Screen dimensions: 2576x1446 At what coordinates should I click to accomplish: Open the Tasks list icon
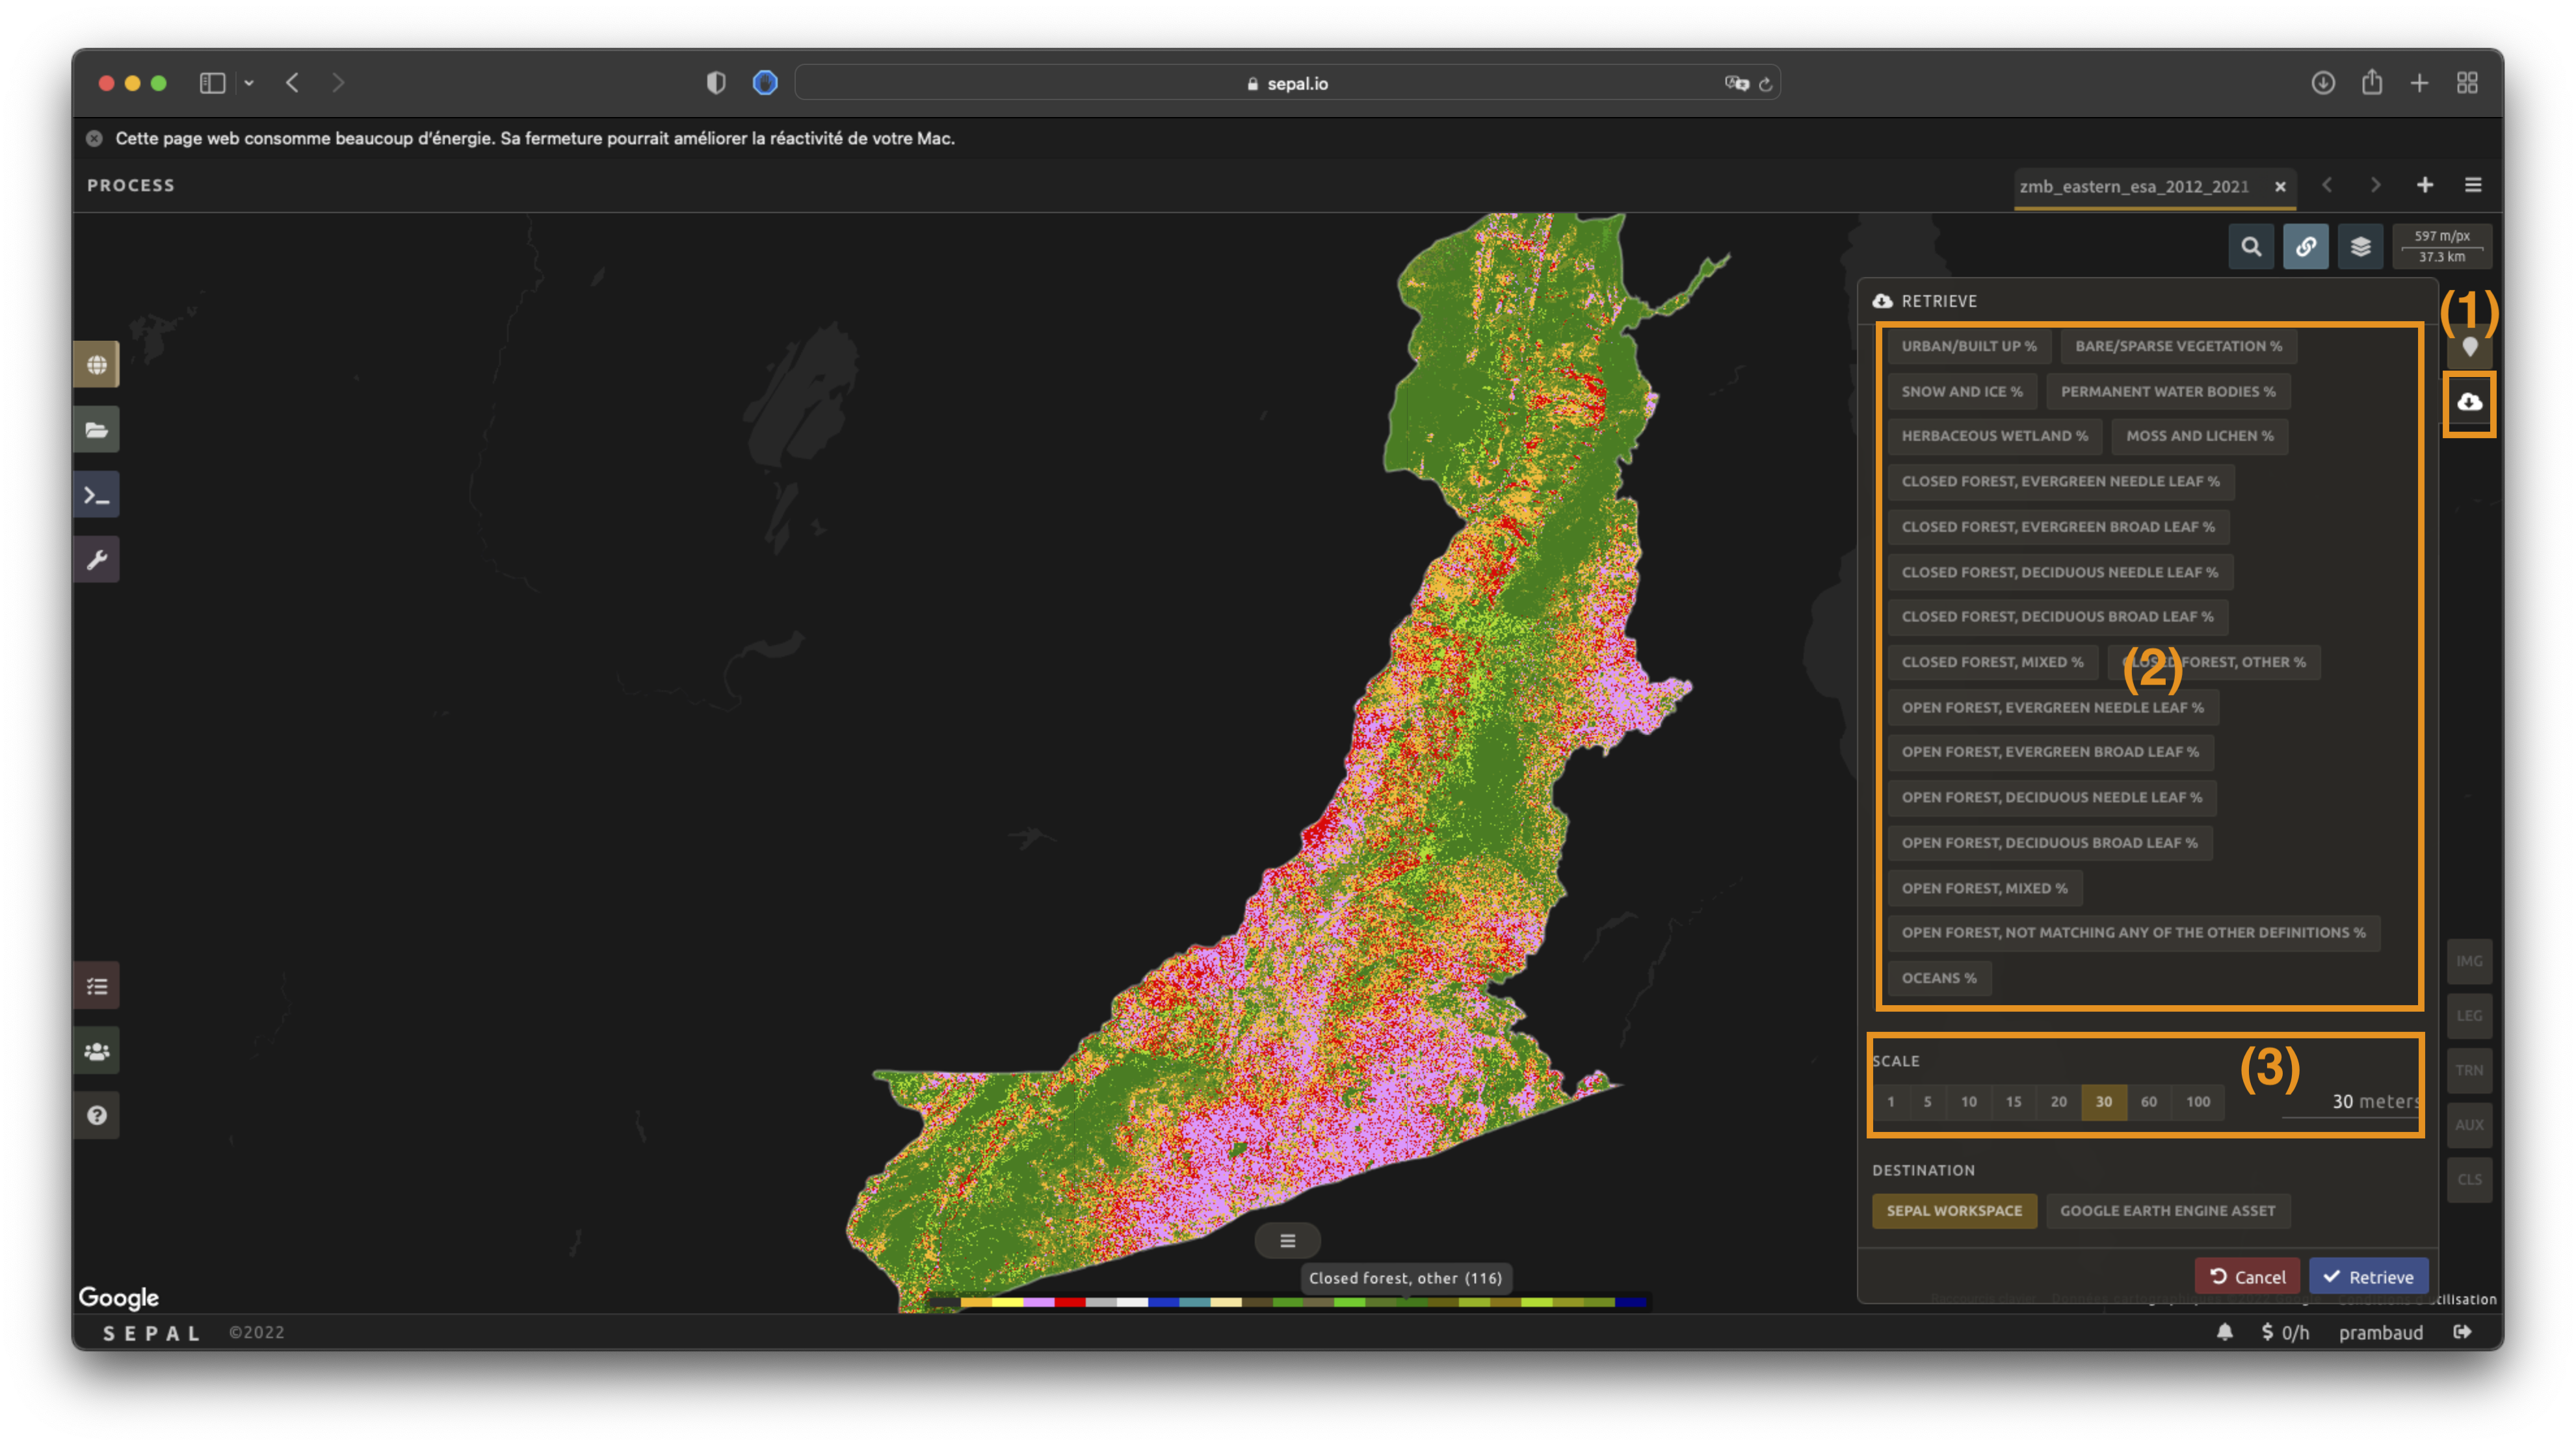point(96,986)
